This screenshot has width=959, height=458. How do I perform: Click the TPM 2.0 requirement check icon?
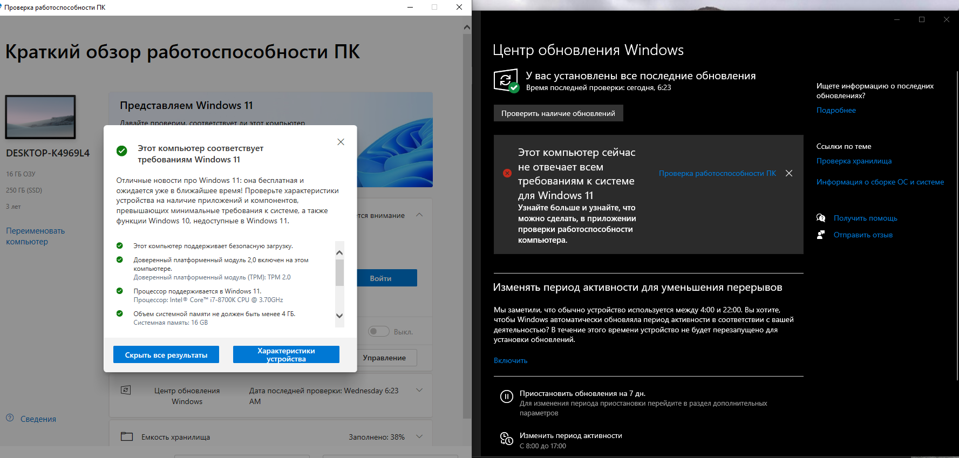[120, 259]
